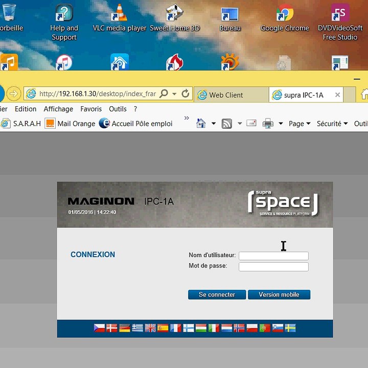Expand the print options dropdown arrow
Image resolution: width=368 pixels, height=368 pixels.
[x=281, y=123]
